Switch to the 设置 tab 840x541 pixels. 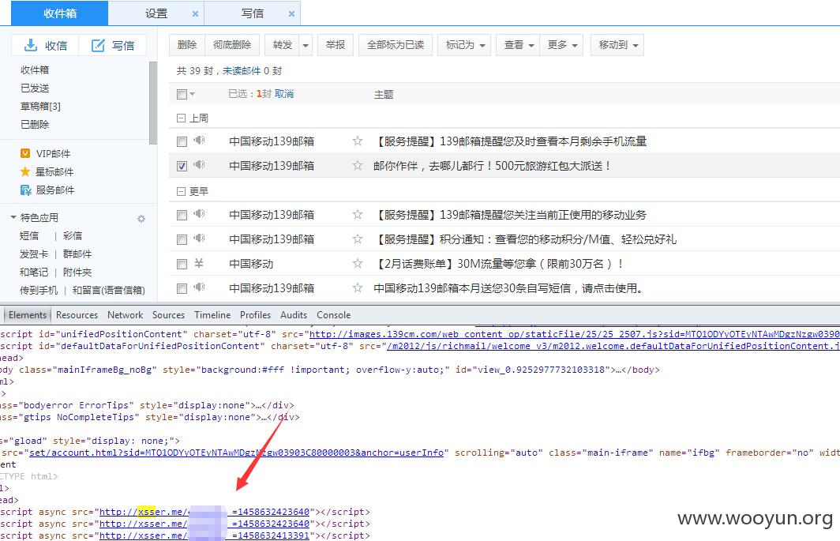[156, 13]
